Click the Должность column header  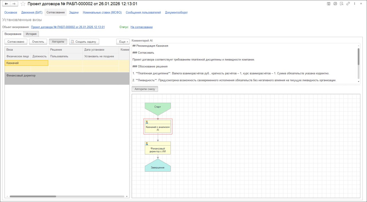point(40,56)
